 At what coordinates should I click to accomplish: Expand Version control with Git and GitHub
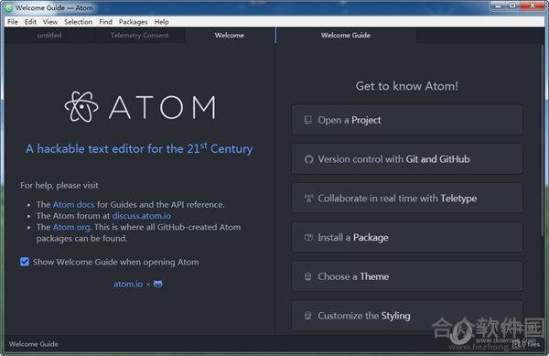tap(407, 159)
